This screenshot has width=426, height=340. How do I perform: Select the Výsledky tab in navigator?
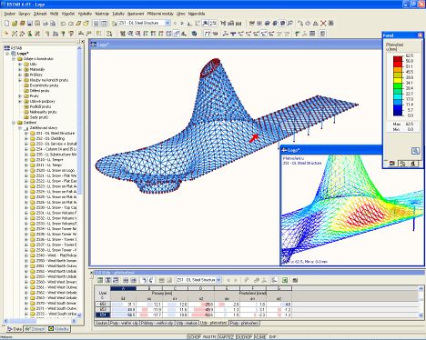click(59, 329)
